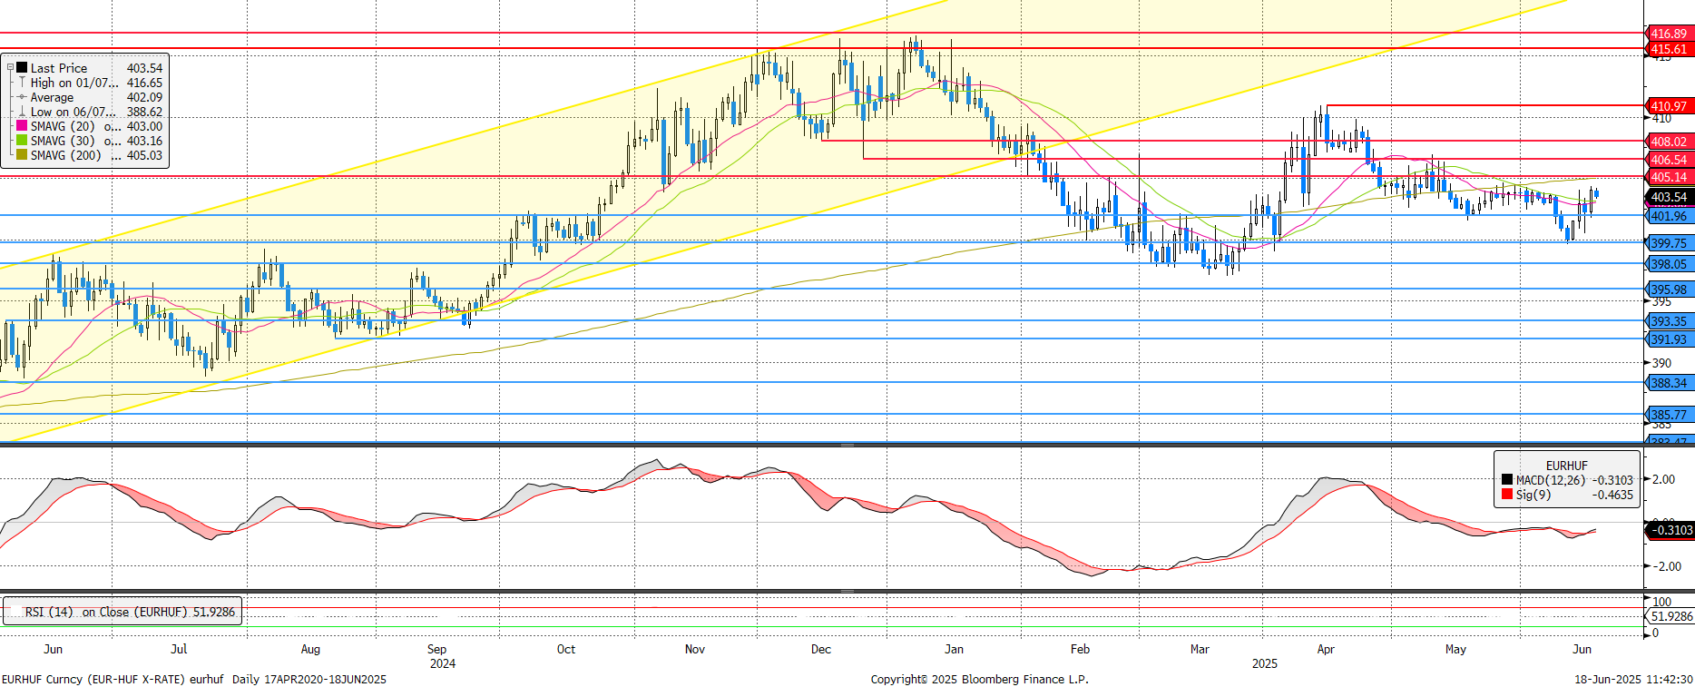Click the Average marker icon in legend
The image size is (1695, 687).
pos(22,96)
